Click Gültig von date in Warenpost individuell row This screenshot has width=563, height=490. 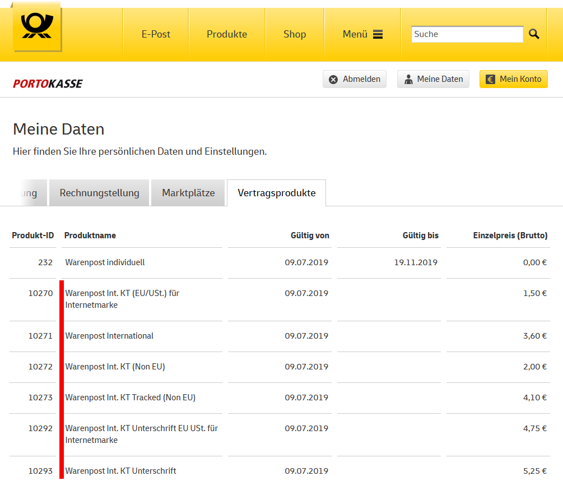(306, 262)
